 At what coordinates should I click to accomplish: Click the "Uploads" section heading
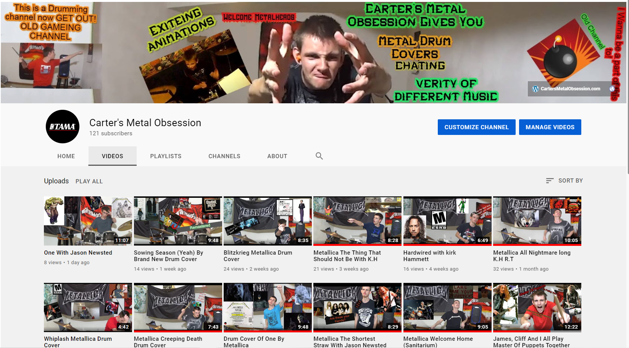coord(56,181)
